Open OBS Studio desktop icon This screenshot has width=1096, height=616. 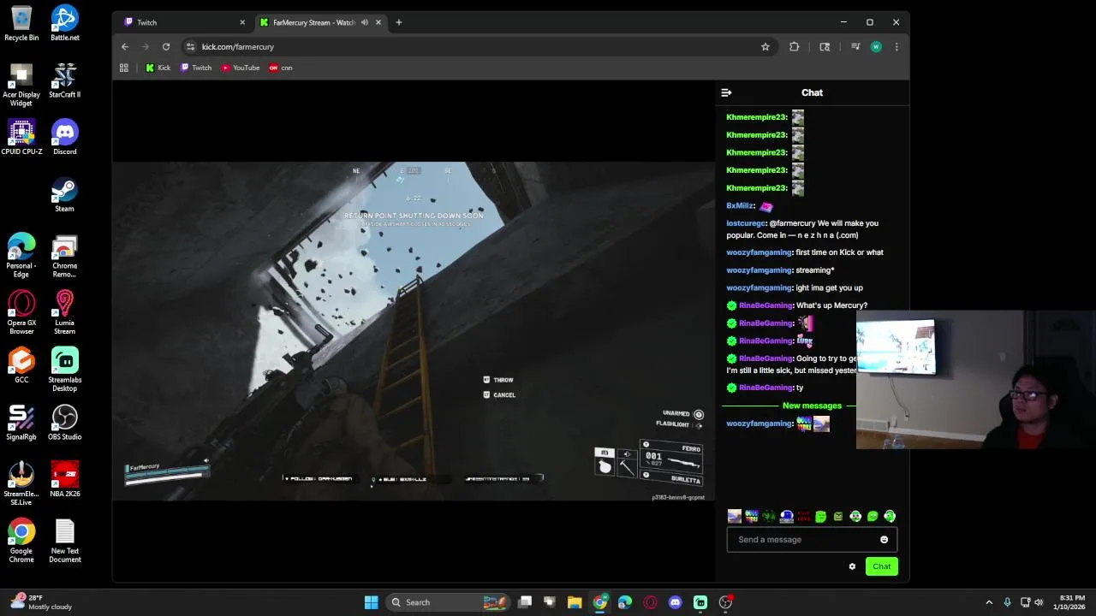tap(65, 423)
